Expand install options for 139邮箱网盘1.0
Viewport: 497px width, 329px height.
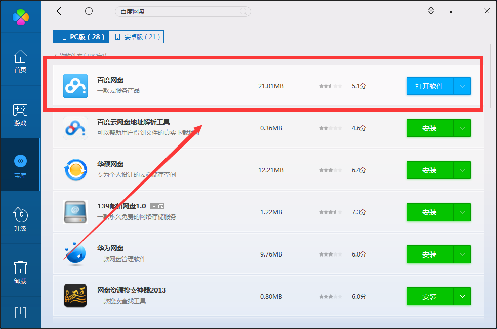point(462,212)
